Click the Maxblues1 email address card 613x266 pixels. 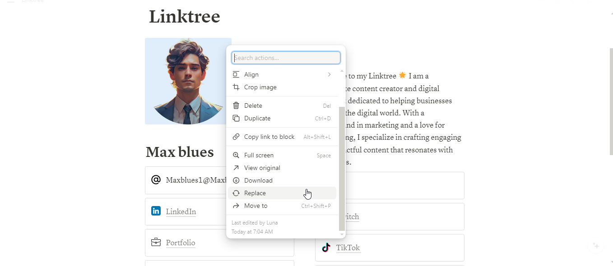tap(186, 180)
